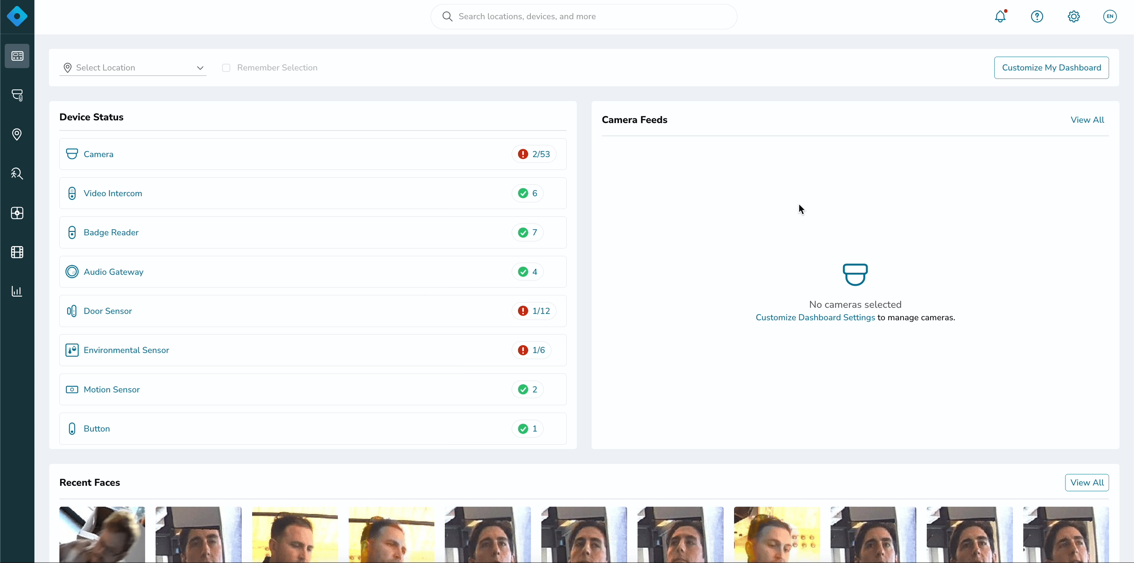This screenshot has width=1134, height=563.
Task: Open the analytics bar chart icon in sidebar
Action: (x=17, y=291)
